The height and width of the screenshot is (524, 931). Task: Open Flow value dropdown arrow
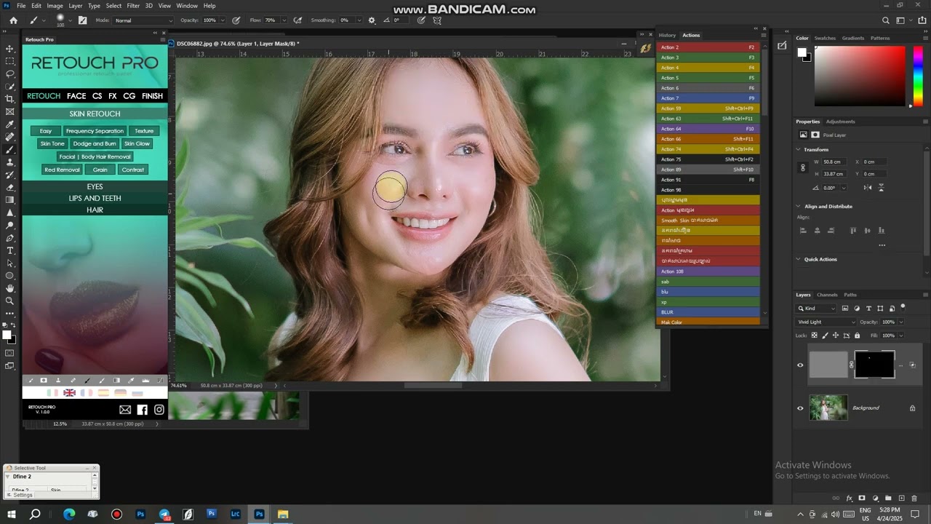(x=282, y=20)
